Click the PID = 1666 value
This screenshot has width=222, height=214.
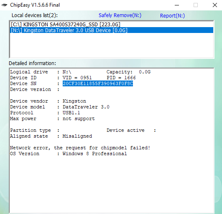coord(121,78)
